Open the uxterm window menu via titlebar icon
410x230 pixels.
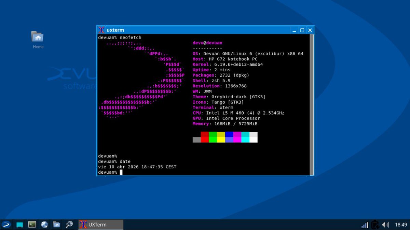tap(101, 30)
